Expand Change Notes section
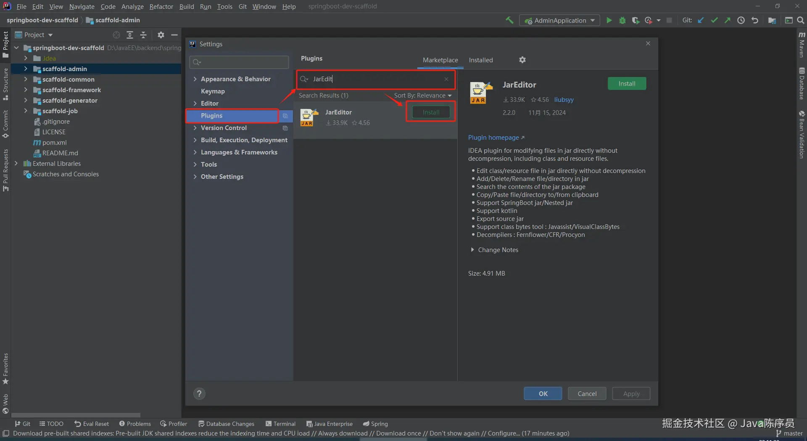Image resolution: width=807 pixels, height=441 pixels. click(x=472, y=250)
